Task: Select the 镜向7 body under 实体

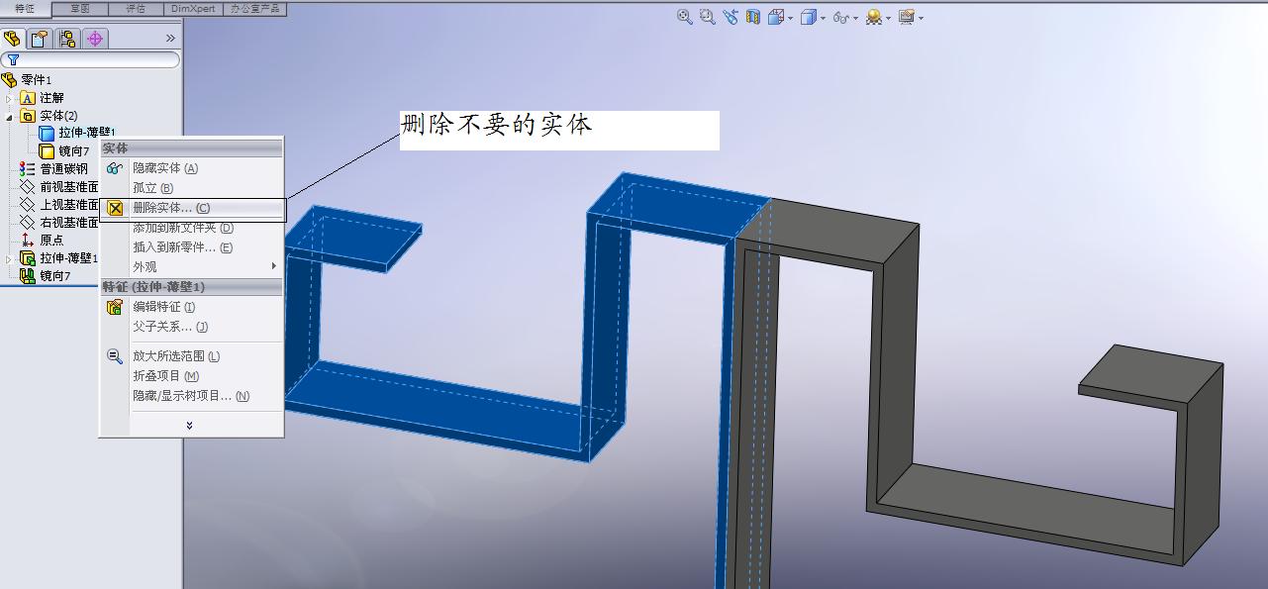Action: [x=74, y=151]
